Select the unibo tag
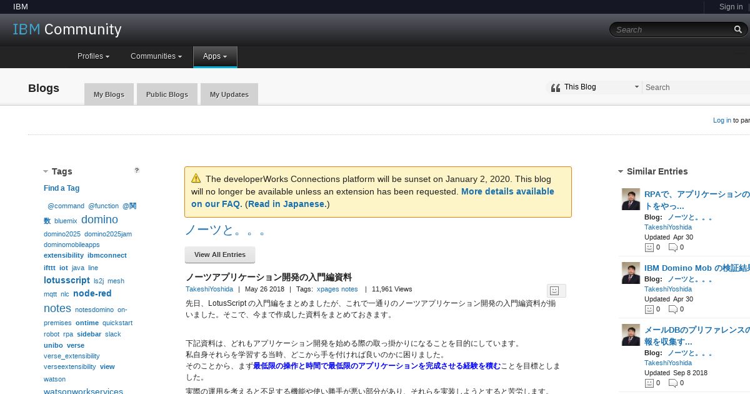 53,345
